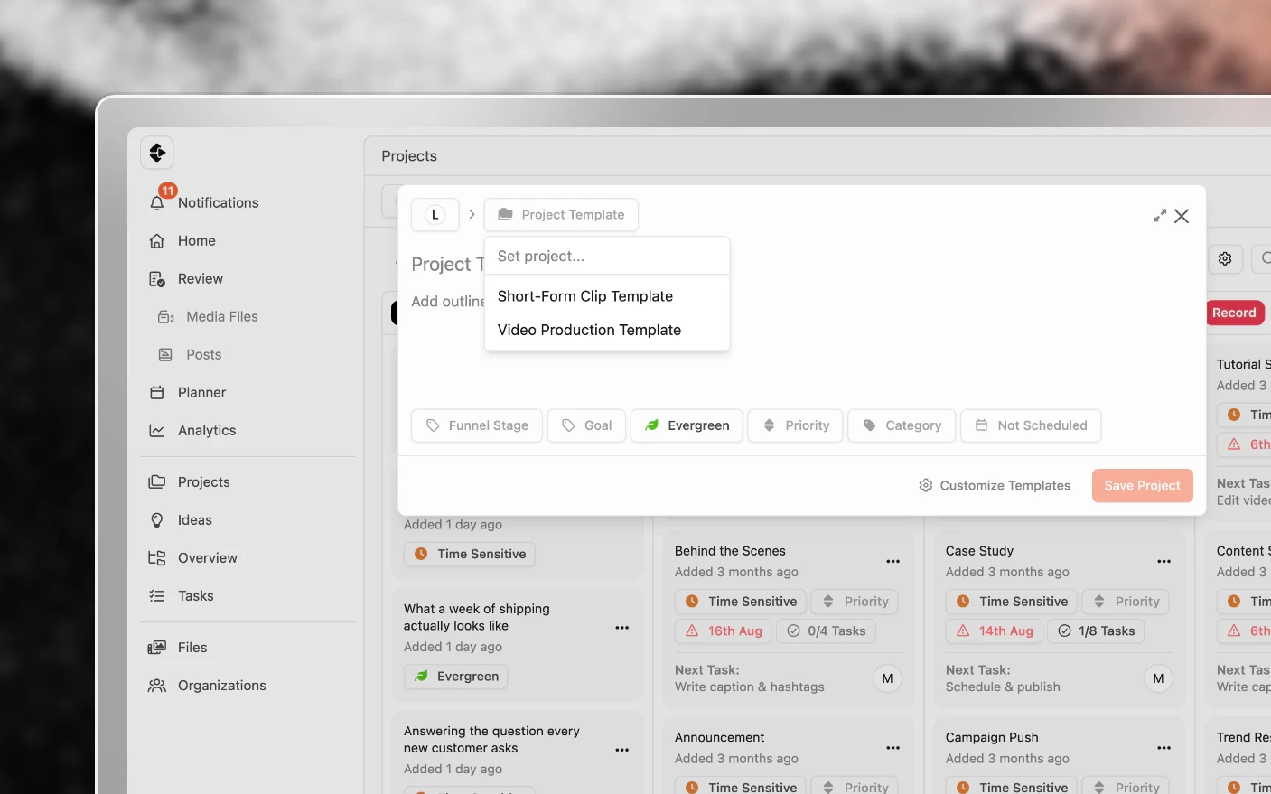Viewport: 1271px width, 794px height.
Task: Open more options for Announcement card
Action: pos(893,749)
